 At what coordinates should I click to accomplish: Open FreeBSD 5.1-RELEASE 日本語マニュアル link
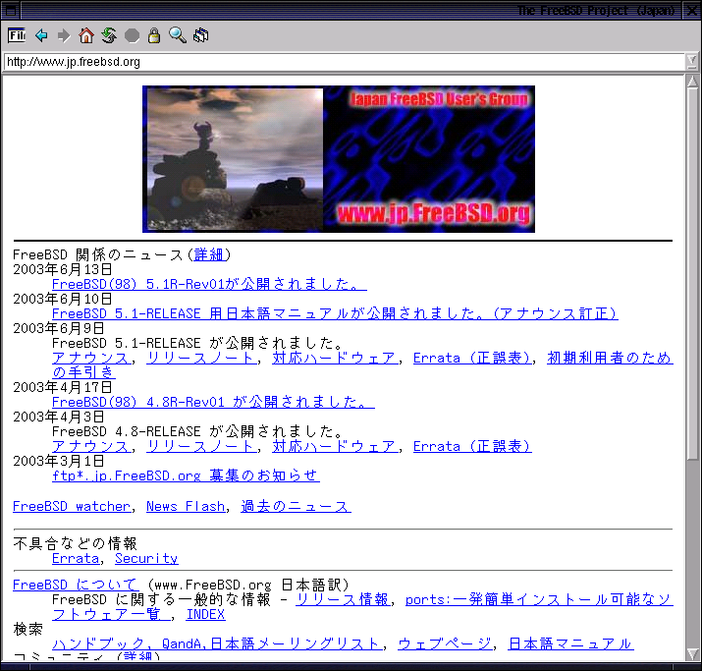point(335,314)
